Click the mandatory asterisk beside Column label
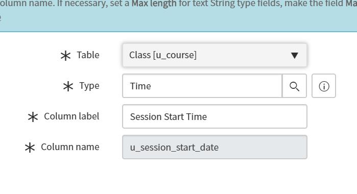This screenshot has width=357, height=194. [33, 117]
